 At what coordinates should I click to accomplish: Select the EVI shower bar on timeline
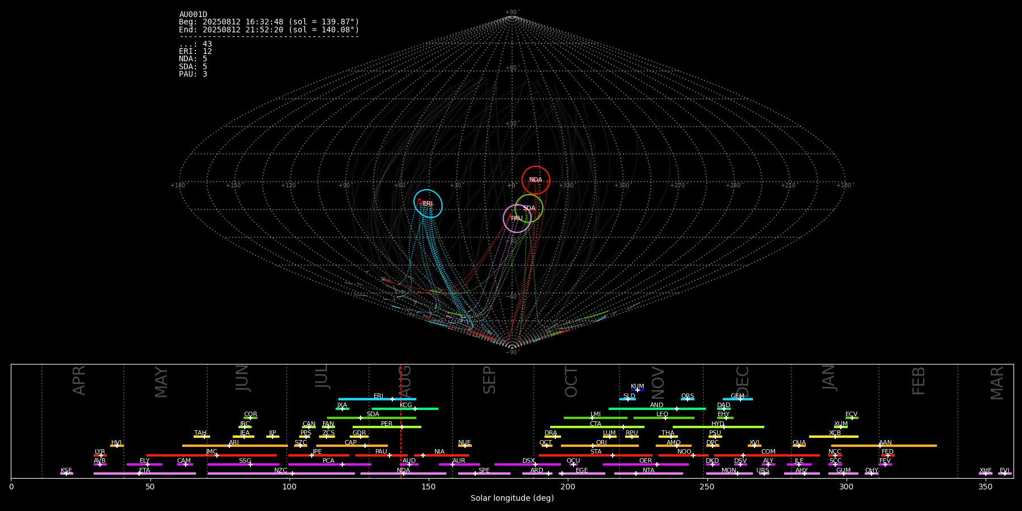[x=1005, y=474]
